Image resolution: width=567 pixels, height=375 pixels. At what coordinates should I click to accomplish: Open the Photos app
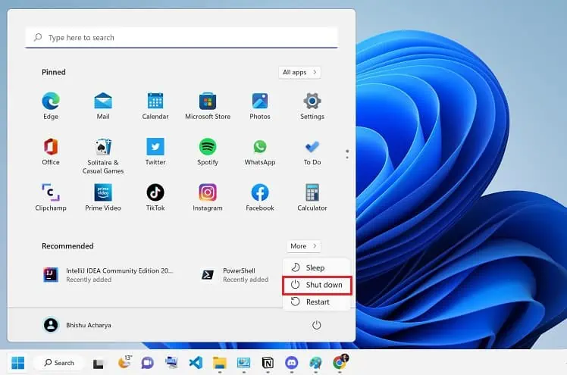click(260, 105)
